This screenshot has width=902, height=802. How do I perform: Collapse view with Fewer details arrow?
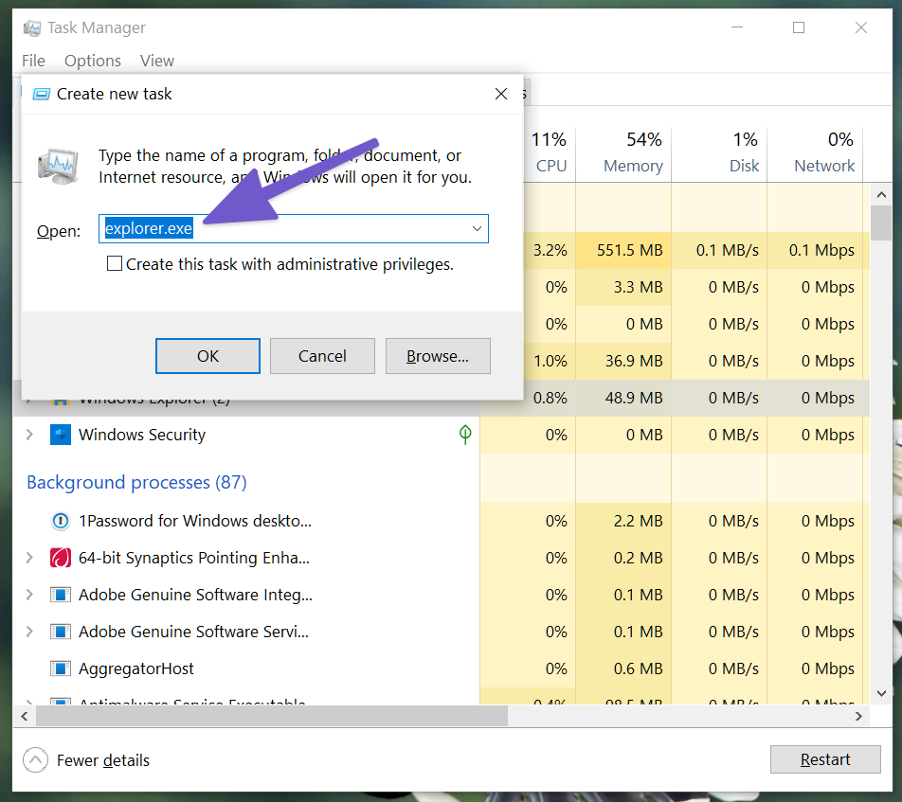pos(36,760)
